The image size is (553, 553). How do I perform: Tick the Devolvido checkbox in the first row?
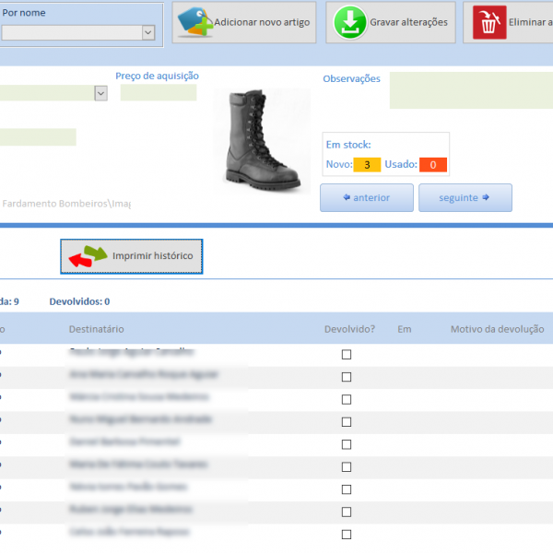(347, 355)
